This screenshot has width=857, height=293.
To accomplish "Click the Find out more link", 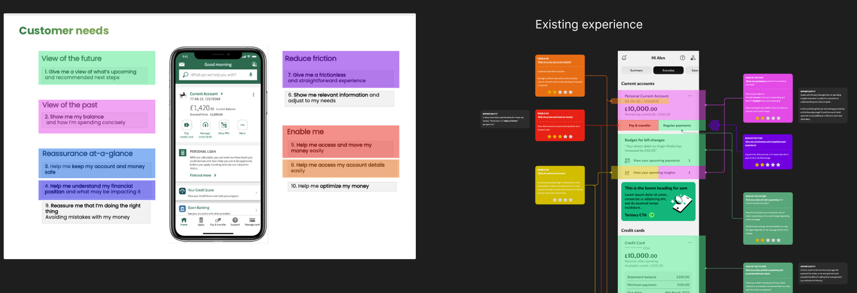I will click(x=203, y=175).
